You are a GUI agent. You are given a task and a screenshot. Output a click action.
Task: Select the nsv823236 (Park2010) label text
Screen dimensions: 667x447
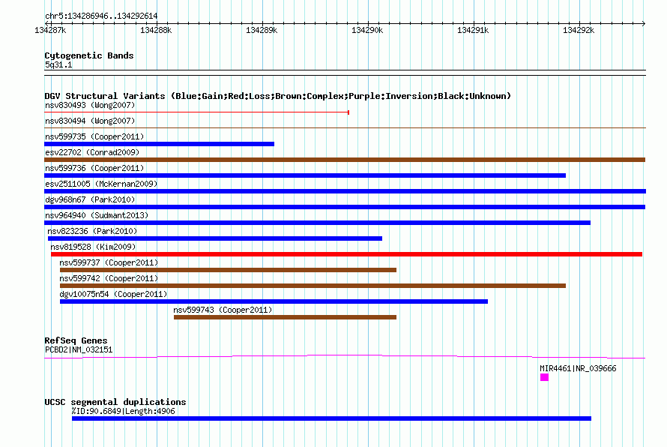tap(92, 231)
